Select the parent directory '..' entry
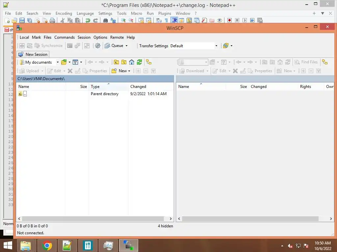 click(x=23, y=94)
